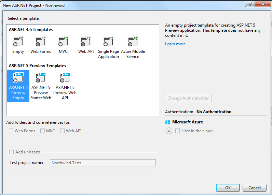Select the Empty ASP.NET 4.6 template icon
Screen dimensions: 272x195
coord(18,42)
